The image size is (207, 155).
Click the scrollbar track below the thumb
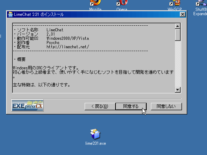coord(178,64)
